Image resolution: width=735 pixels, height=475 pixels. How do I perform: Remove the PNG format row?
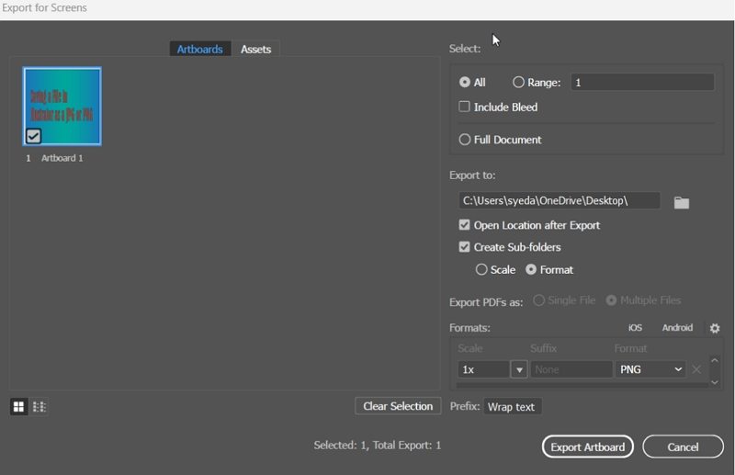(x=696, y=369)
